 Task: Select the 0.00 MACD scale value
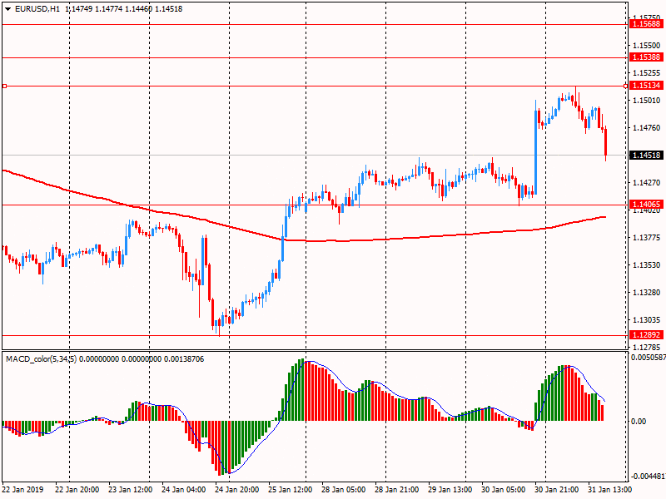tap(639, 421)
